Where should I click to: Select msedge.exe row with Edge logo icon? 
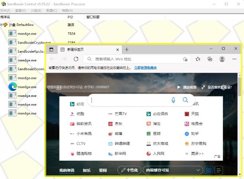[x=22, y=87]
